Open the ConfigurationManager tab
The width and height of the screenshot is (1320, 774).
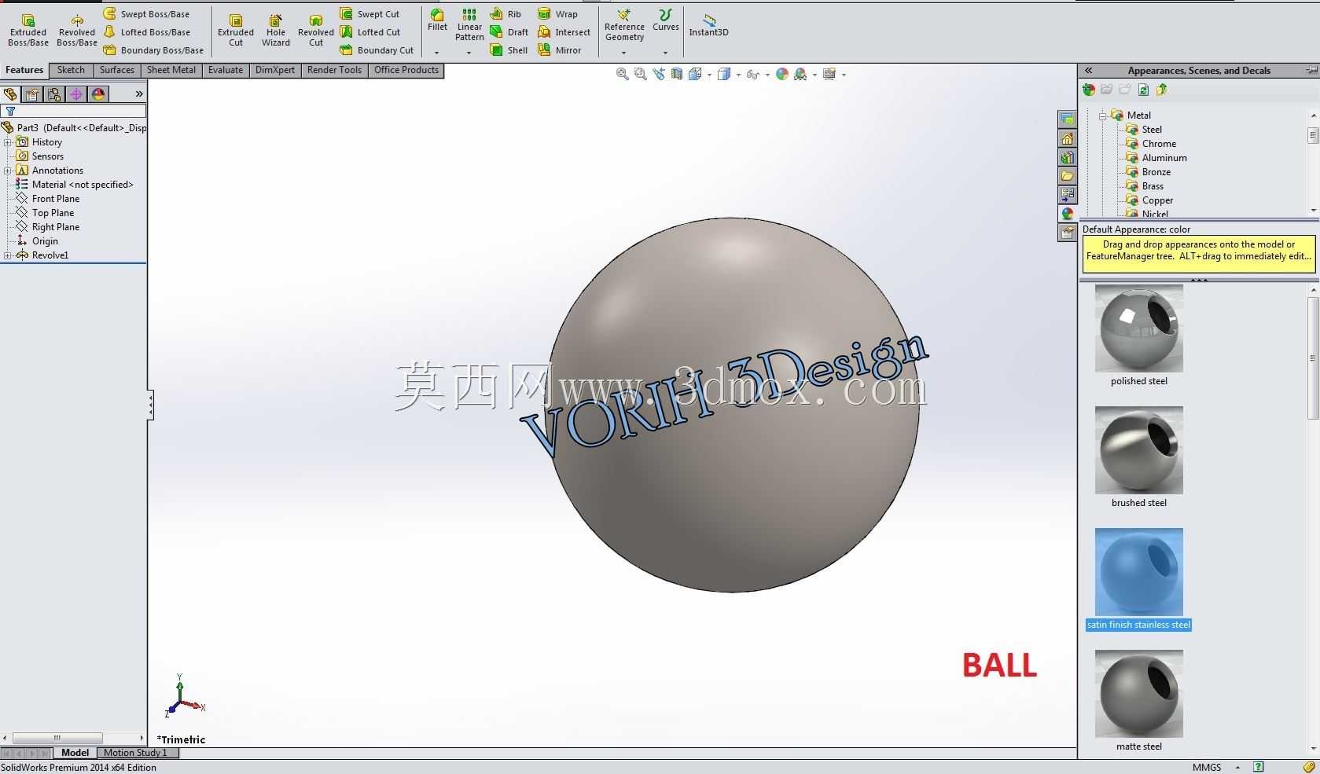tap(53, 94)
